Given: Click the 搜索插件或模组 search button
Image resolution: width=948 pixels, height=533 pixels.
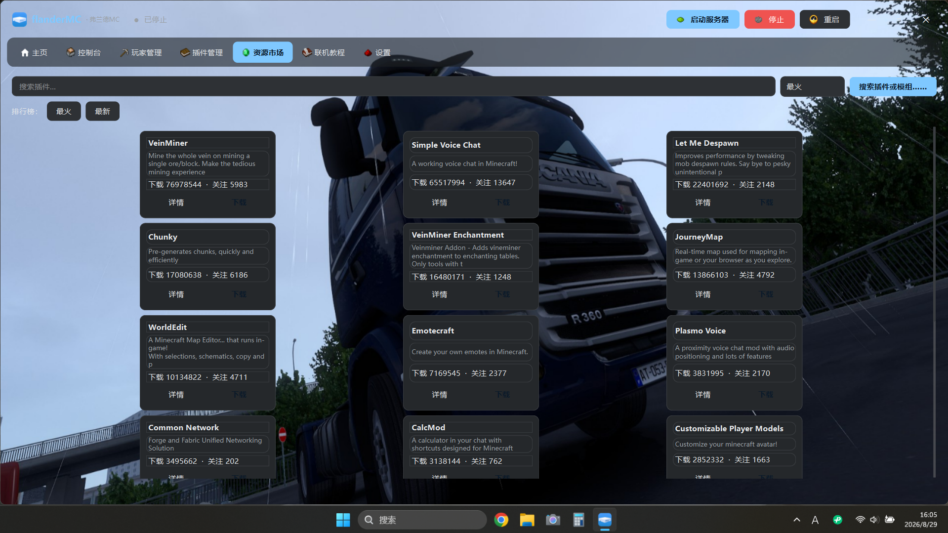Looking at the screenshot, I should [x=893, y=86].
